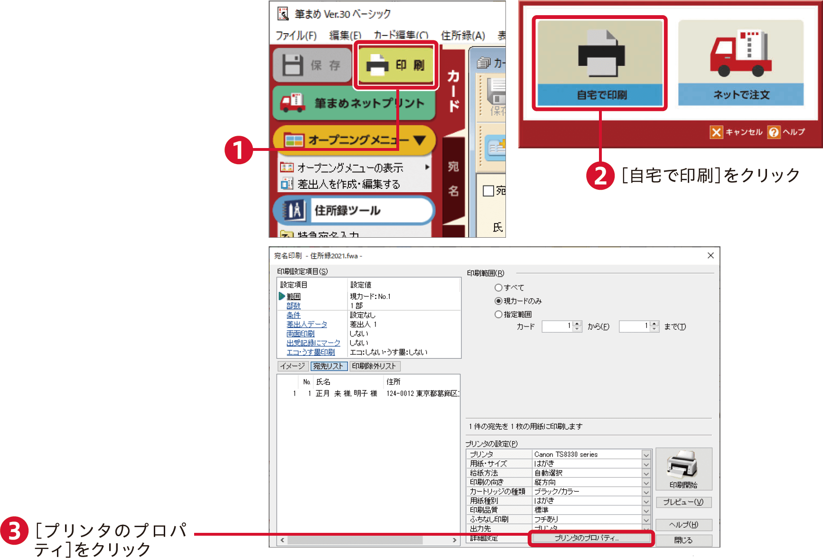Viewport: 823px width, 558px height.
Task: Switch to the 宛先リスト tab
Action: point(328,366)
